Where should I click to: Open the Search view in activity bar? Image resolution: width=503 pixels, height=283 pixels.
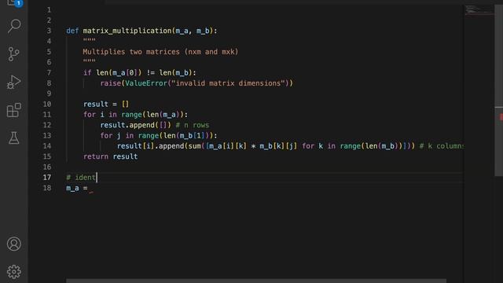pyautogui.click(x=14, y=26)
